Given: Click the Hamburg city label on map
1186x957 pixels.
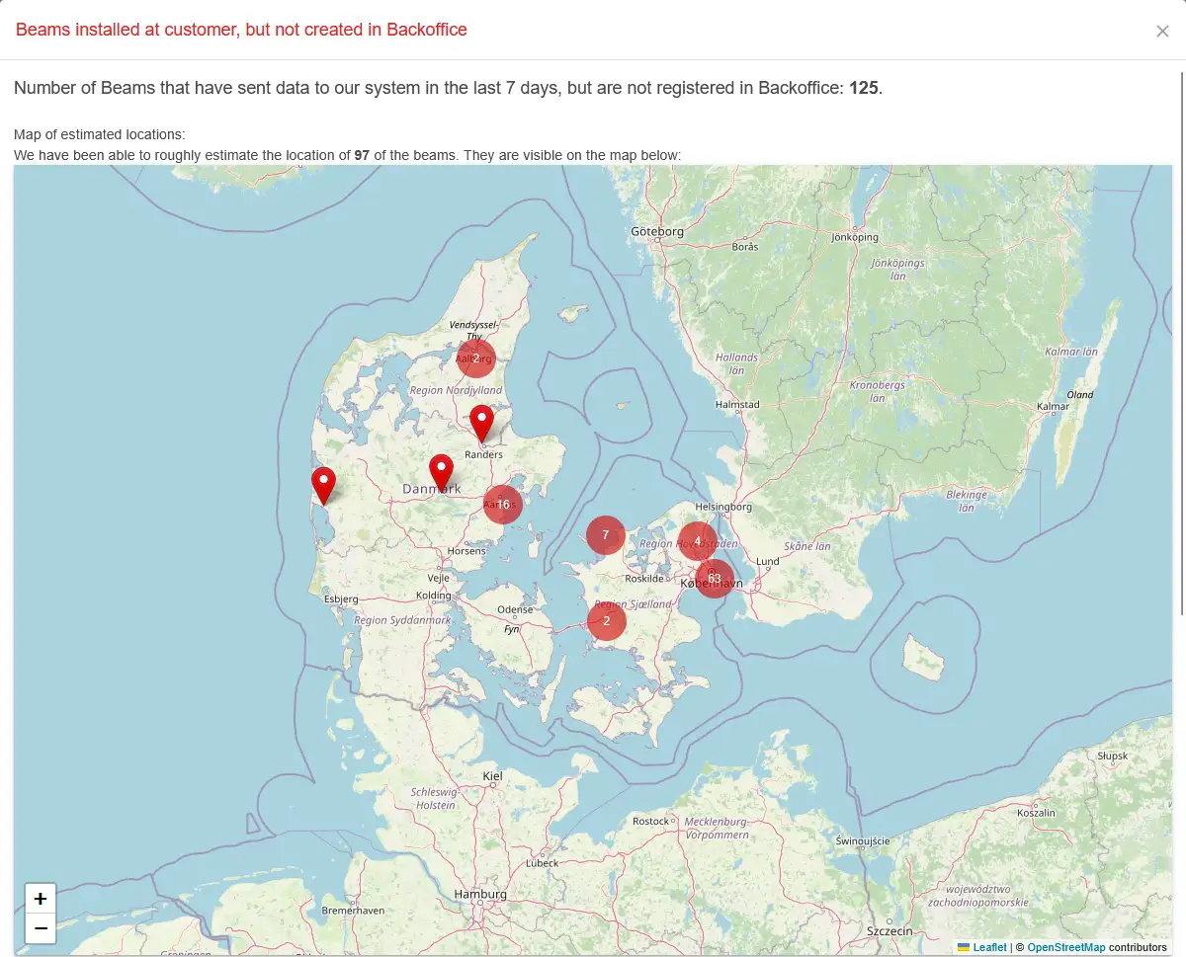Looking at the screenshot, I should coord(480,894).
